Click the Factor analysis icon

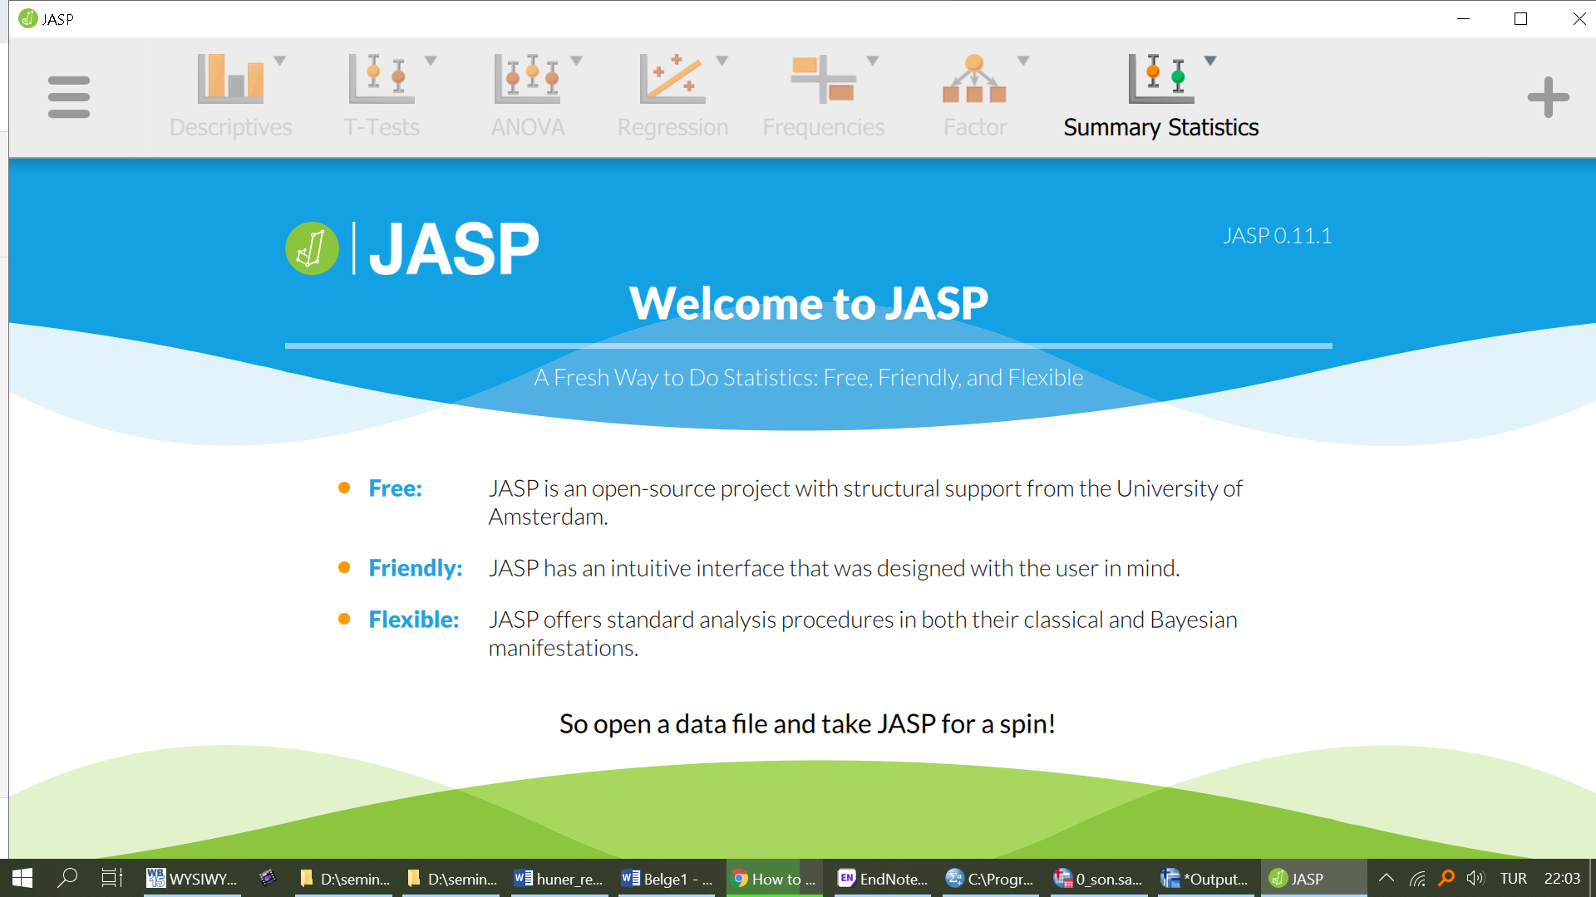click(974, 79)
